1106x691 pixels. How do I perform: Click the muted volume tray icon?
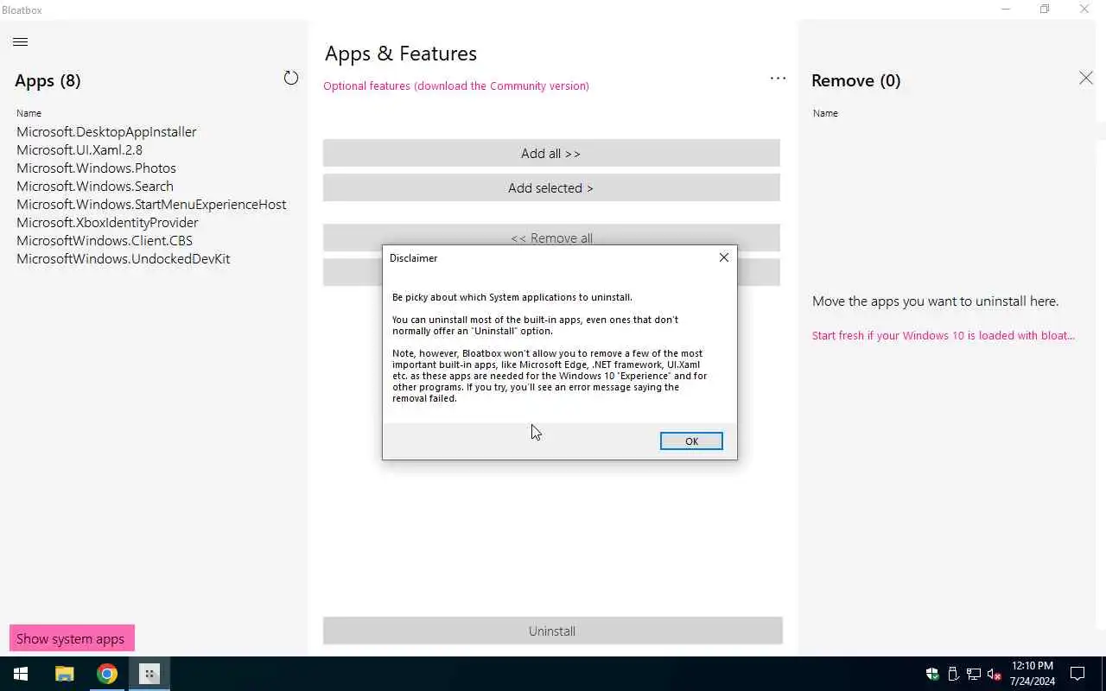(x=995, y=674)
